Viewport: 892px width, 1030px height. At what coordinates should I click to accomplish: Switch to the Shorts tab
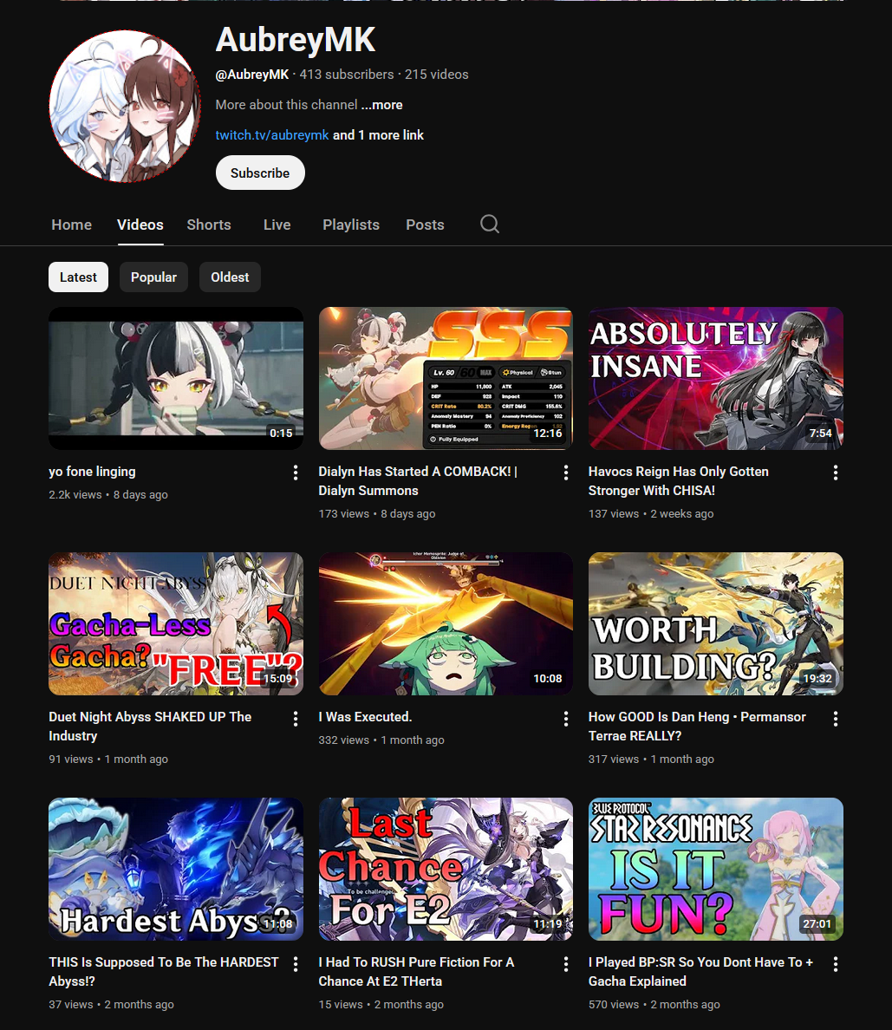pyautogui.click(x=209, y=225)
